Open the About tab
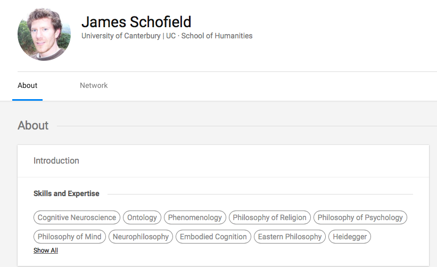 [x=28, y=85]
